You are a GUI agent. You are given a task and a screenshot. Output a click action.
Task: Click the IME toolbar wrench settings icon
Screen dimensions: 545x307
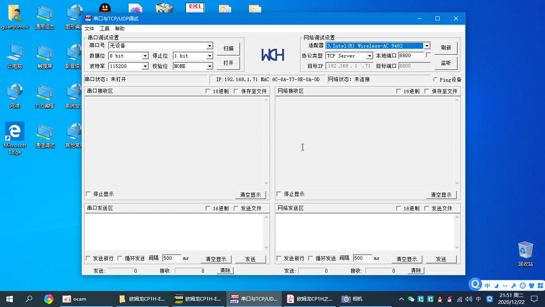pos(513,286)
